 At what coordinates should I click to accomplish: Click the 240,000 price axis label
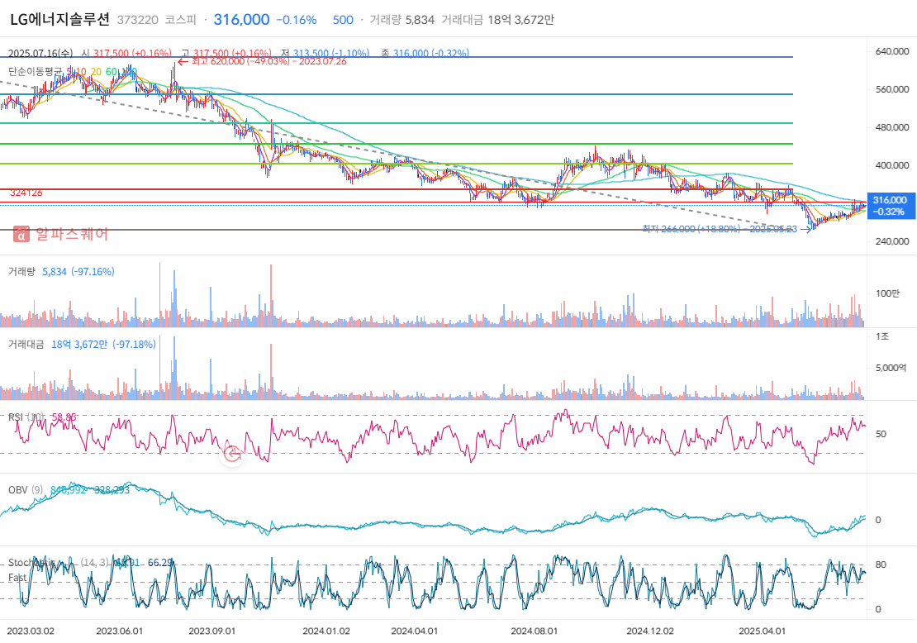pyautogui.click(x=892, y=241)
